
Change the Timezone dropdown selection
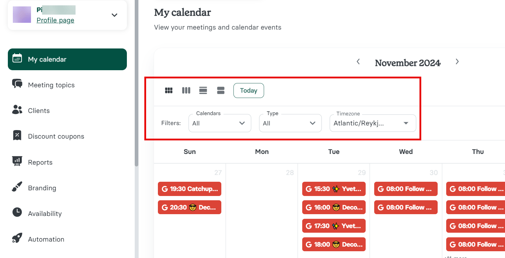(x=372, y=123)
